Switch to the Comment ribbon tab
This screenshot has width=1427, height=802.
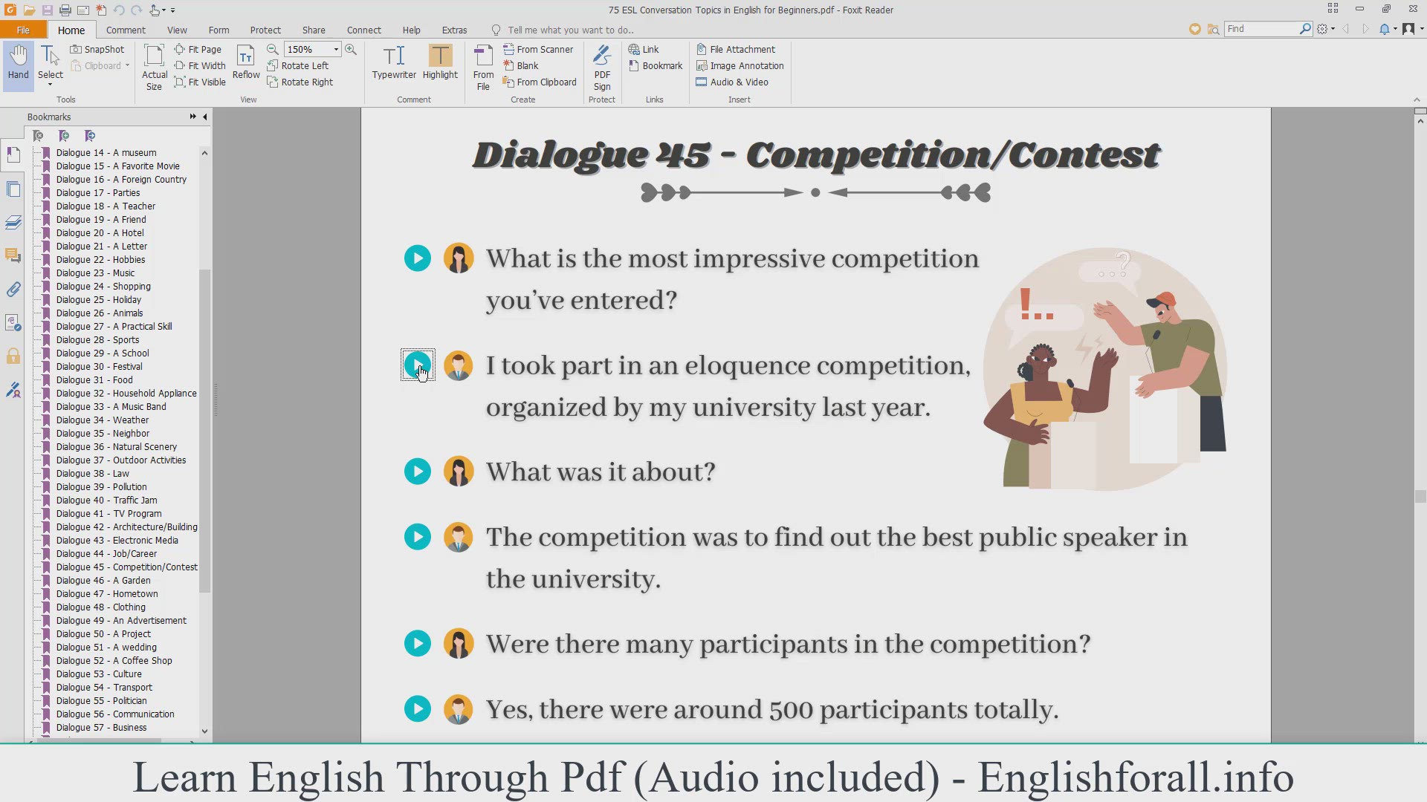[x=126, y=30]
